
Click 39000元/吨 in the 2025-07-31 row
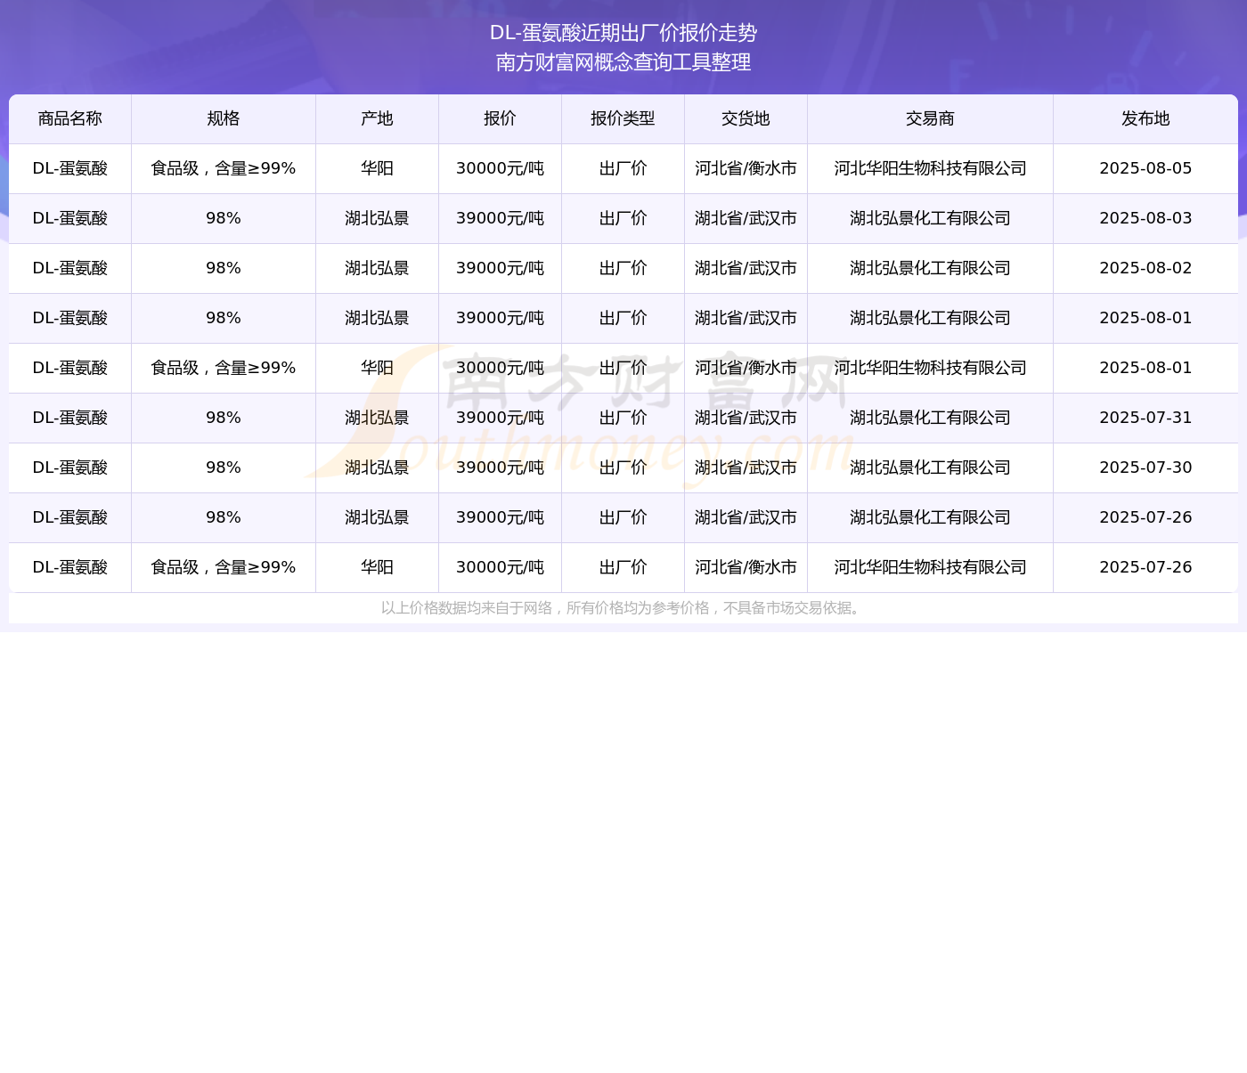point(500,418)
